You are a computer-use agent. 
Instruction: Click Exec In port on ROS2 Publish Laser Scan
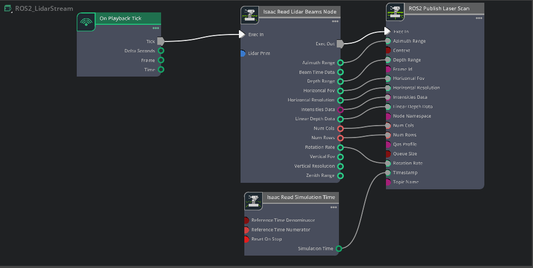click(388, 31)
